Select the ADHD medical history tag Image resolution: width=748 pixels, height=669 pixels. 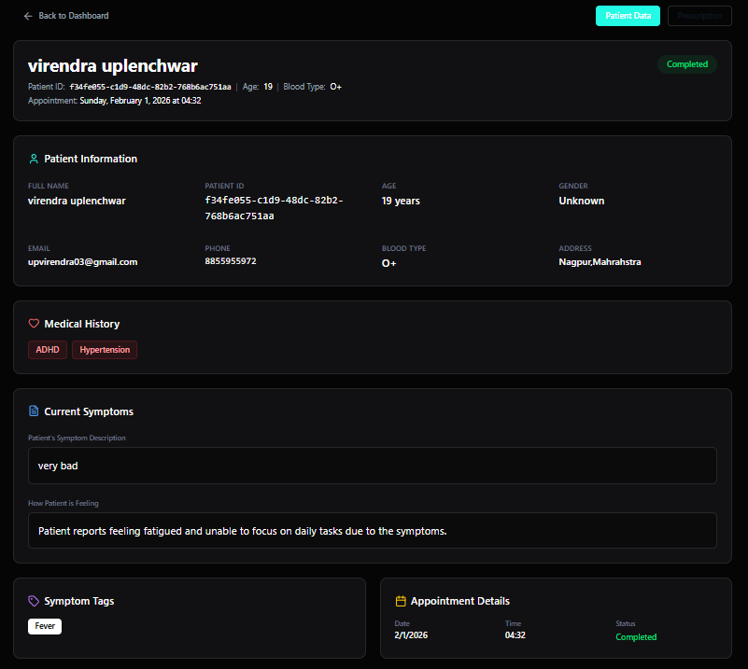point(48,350)
